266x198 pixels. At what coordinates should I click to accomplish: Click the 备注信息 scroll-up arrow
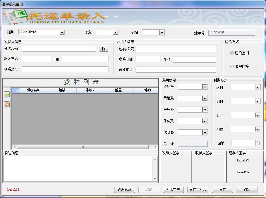(155, 159)
